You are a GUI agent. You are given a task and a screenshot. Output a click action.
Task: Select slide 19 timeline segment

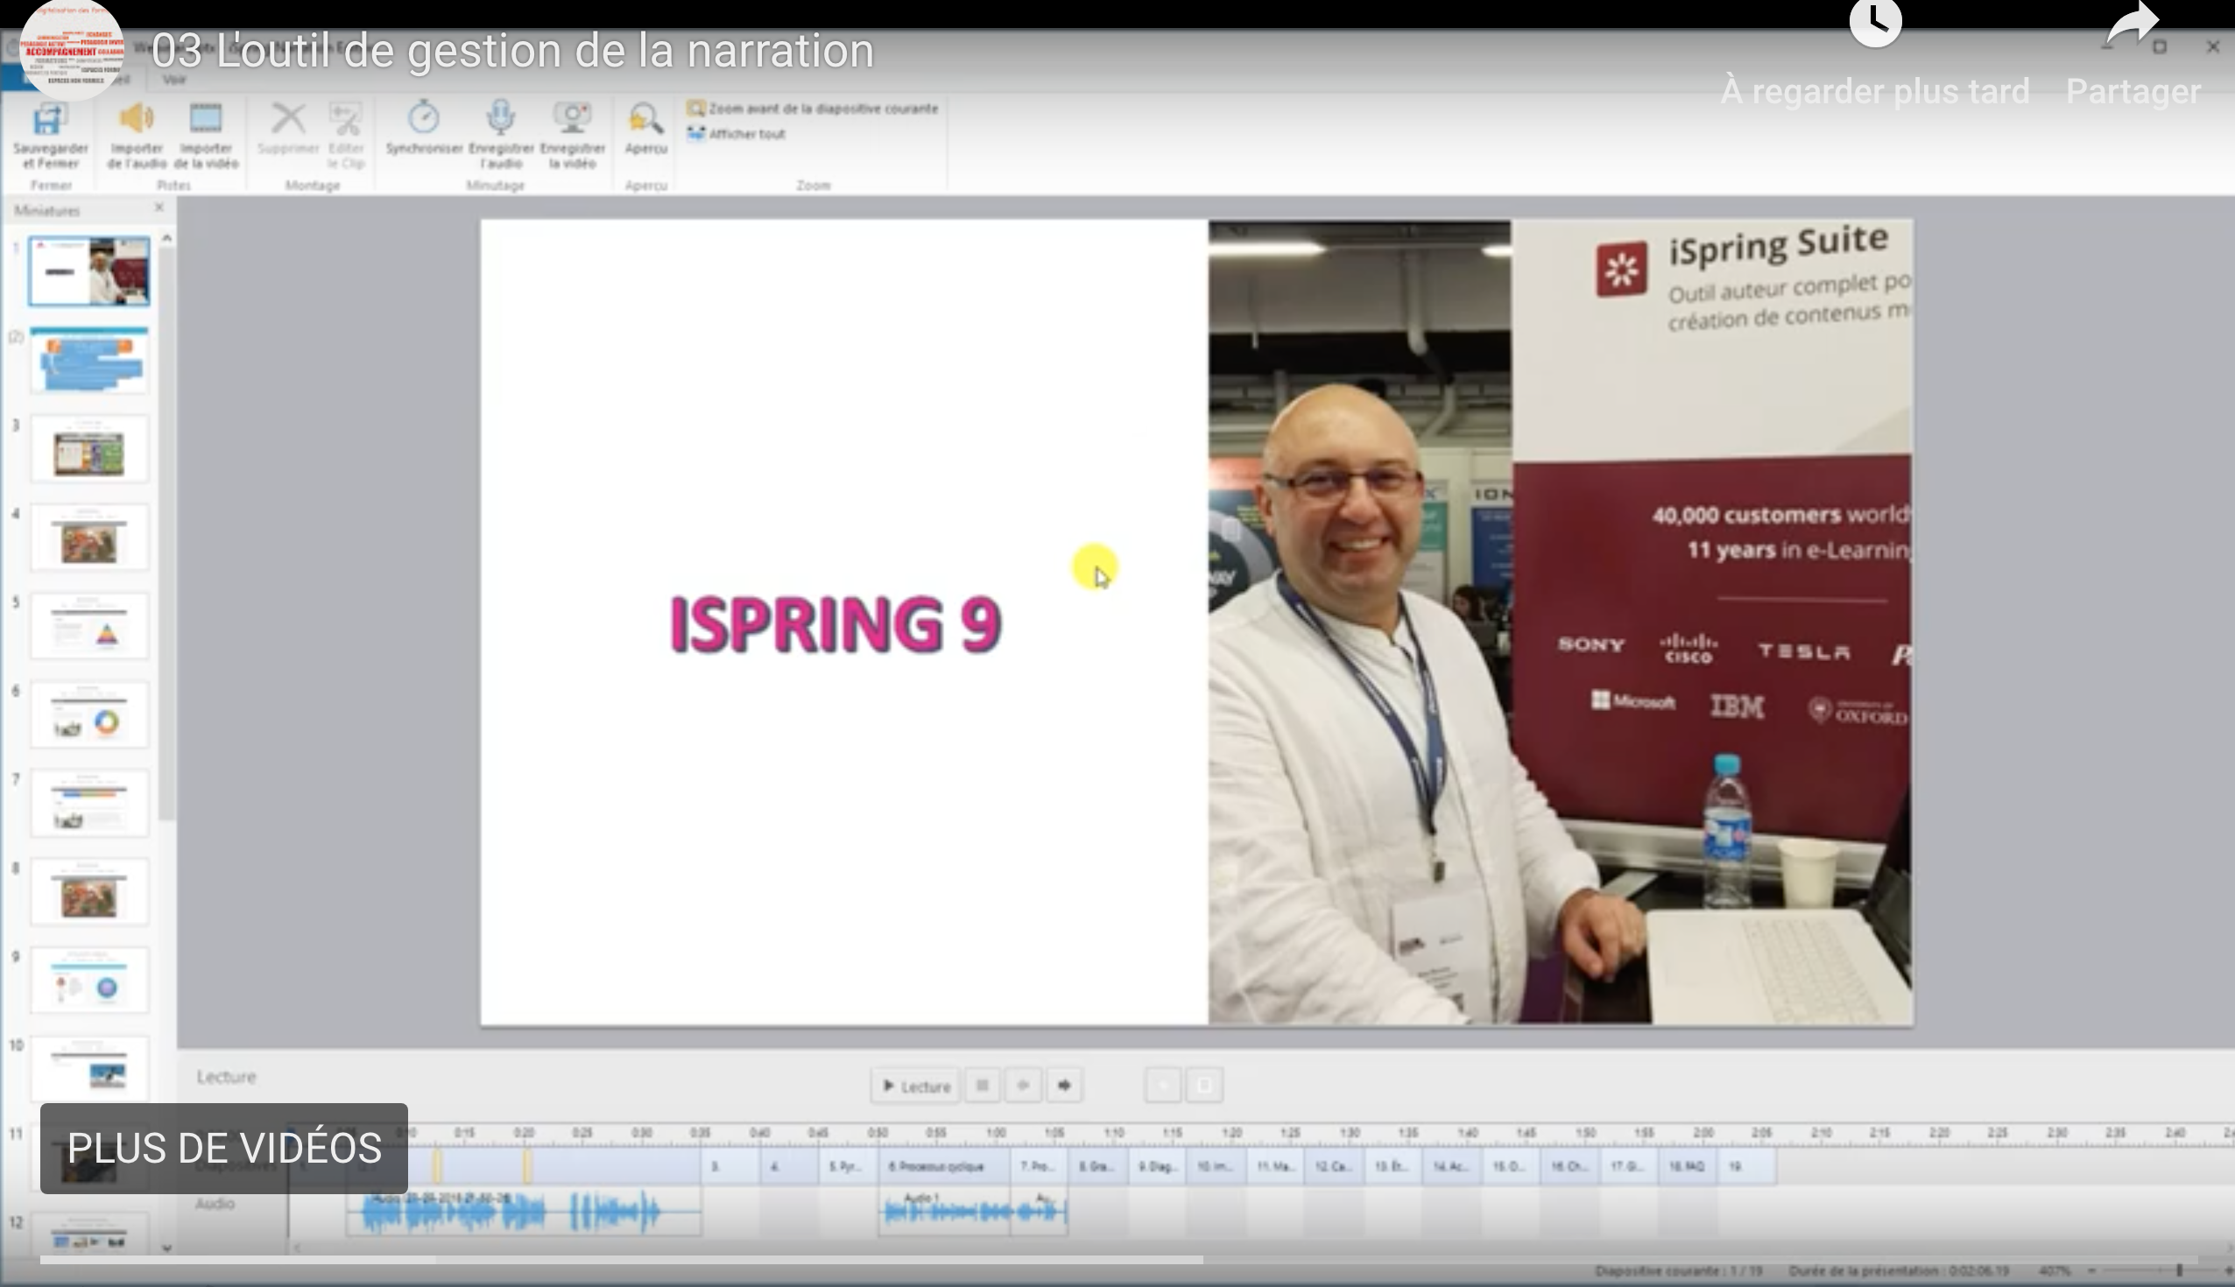coord(1747,1166)
